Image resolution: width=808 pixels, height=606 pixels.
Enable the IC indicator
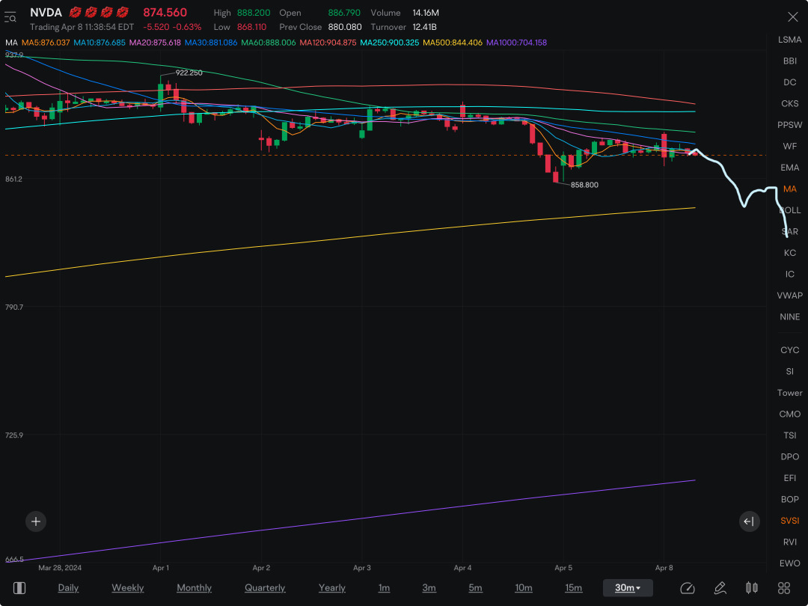tap(789, 274)
